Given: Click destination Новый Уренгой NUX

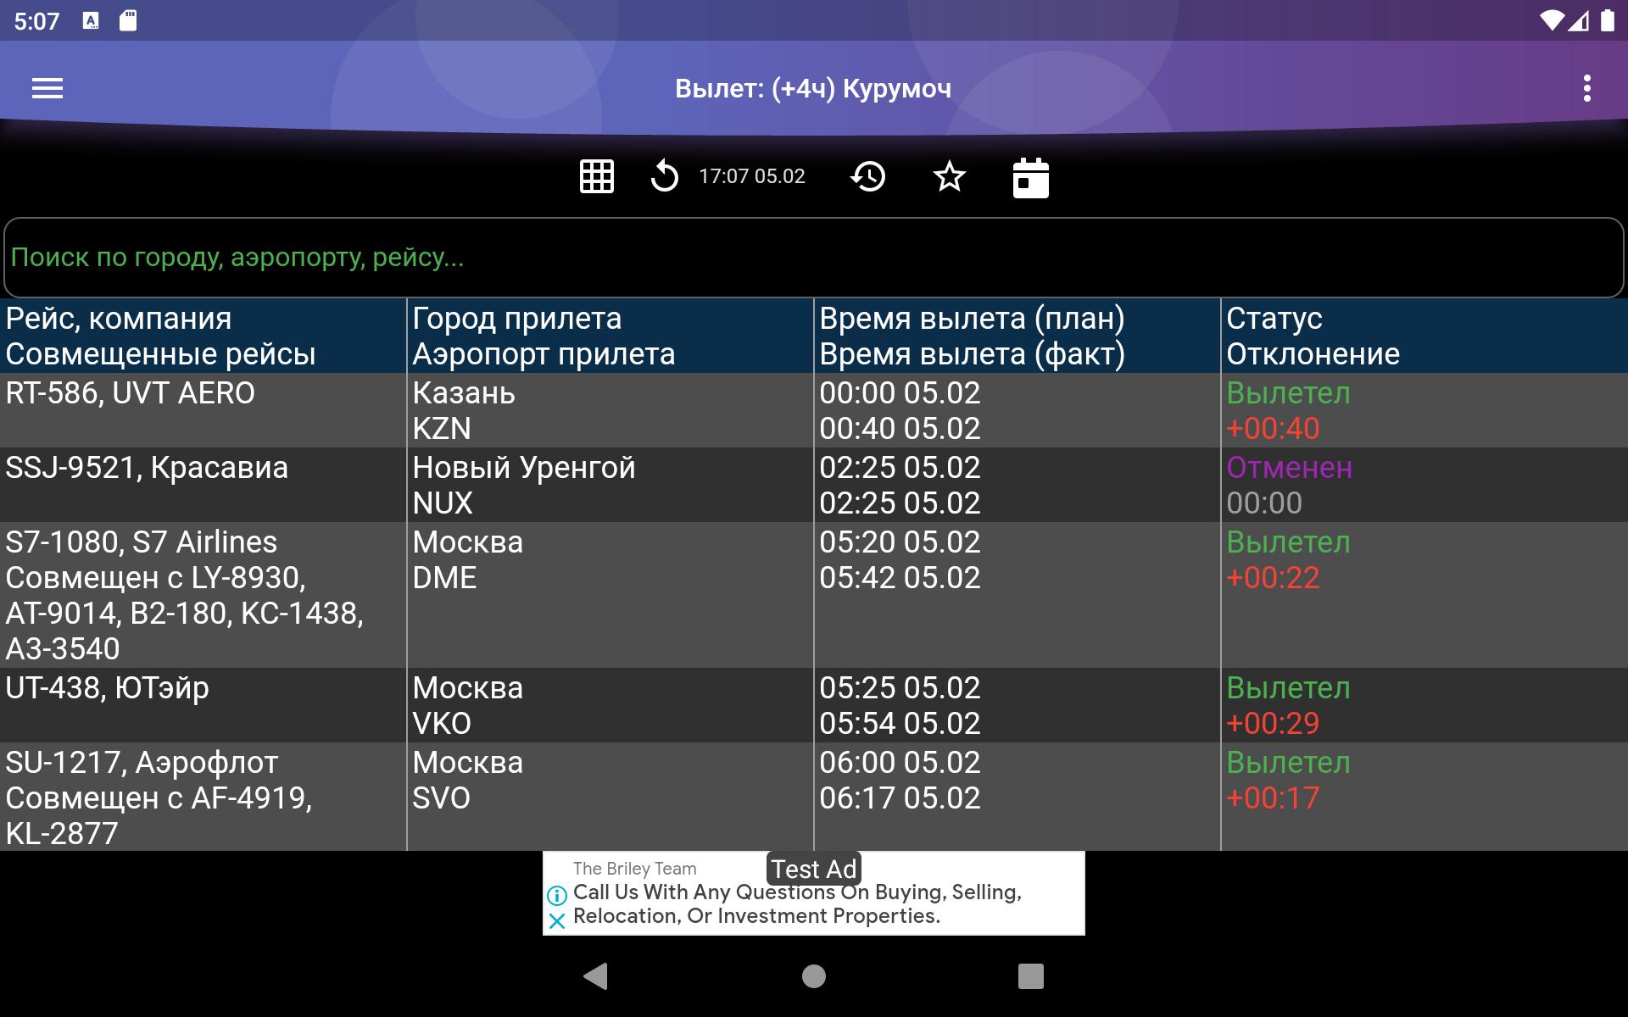Looking at the screenshot, I should (610, 485).
